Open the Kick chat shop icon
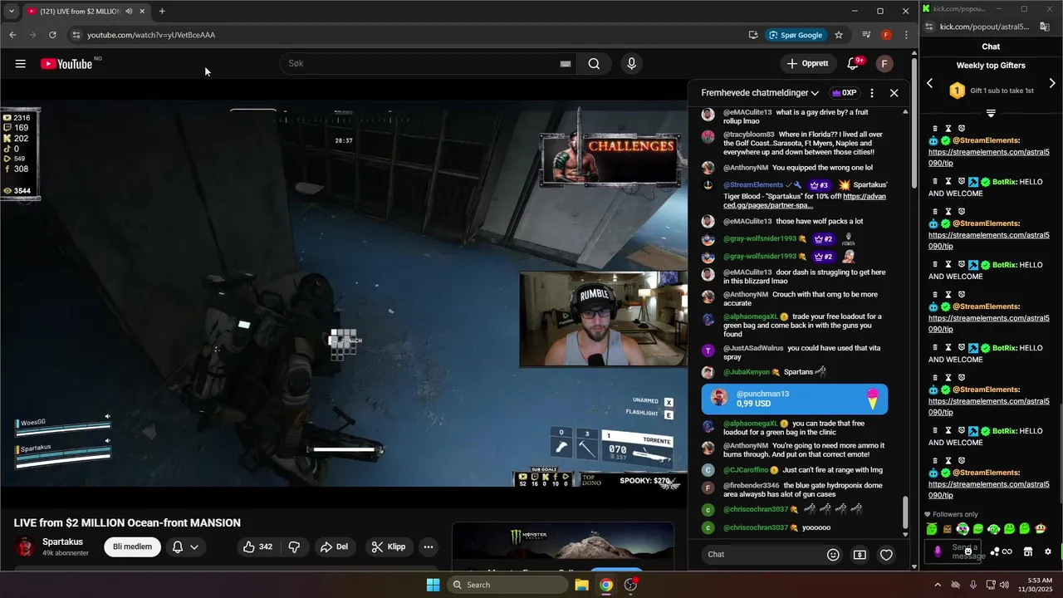The image size is (1063, 598). (1027, 551)
